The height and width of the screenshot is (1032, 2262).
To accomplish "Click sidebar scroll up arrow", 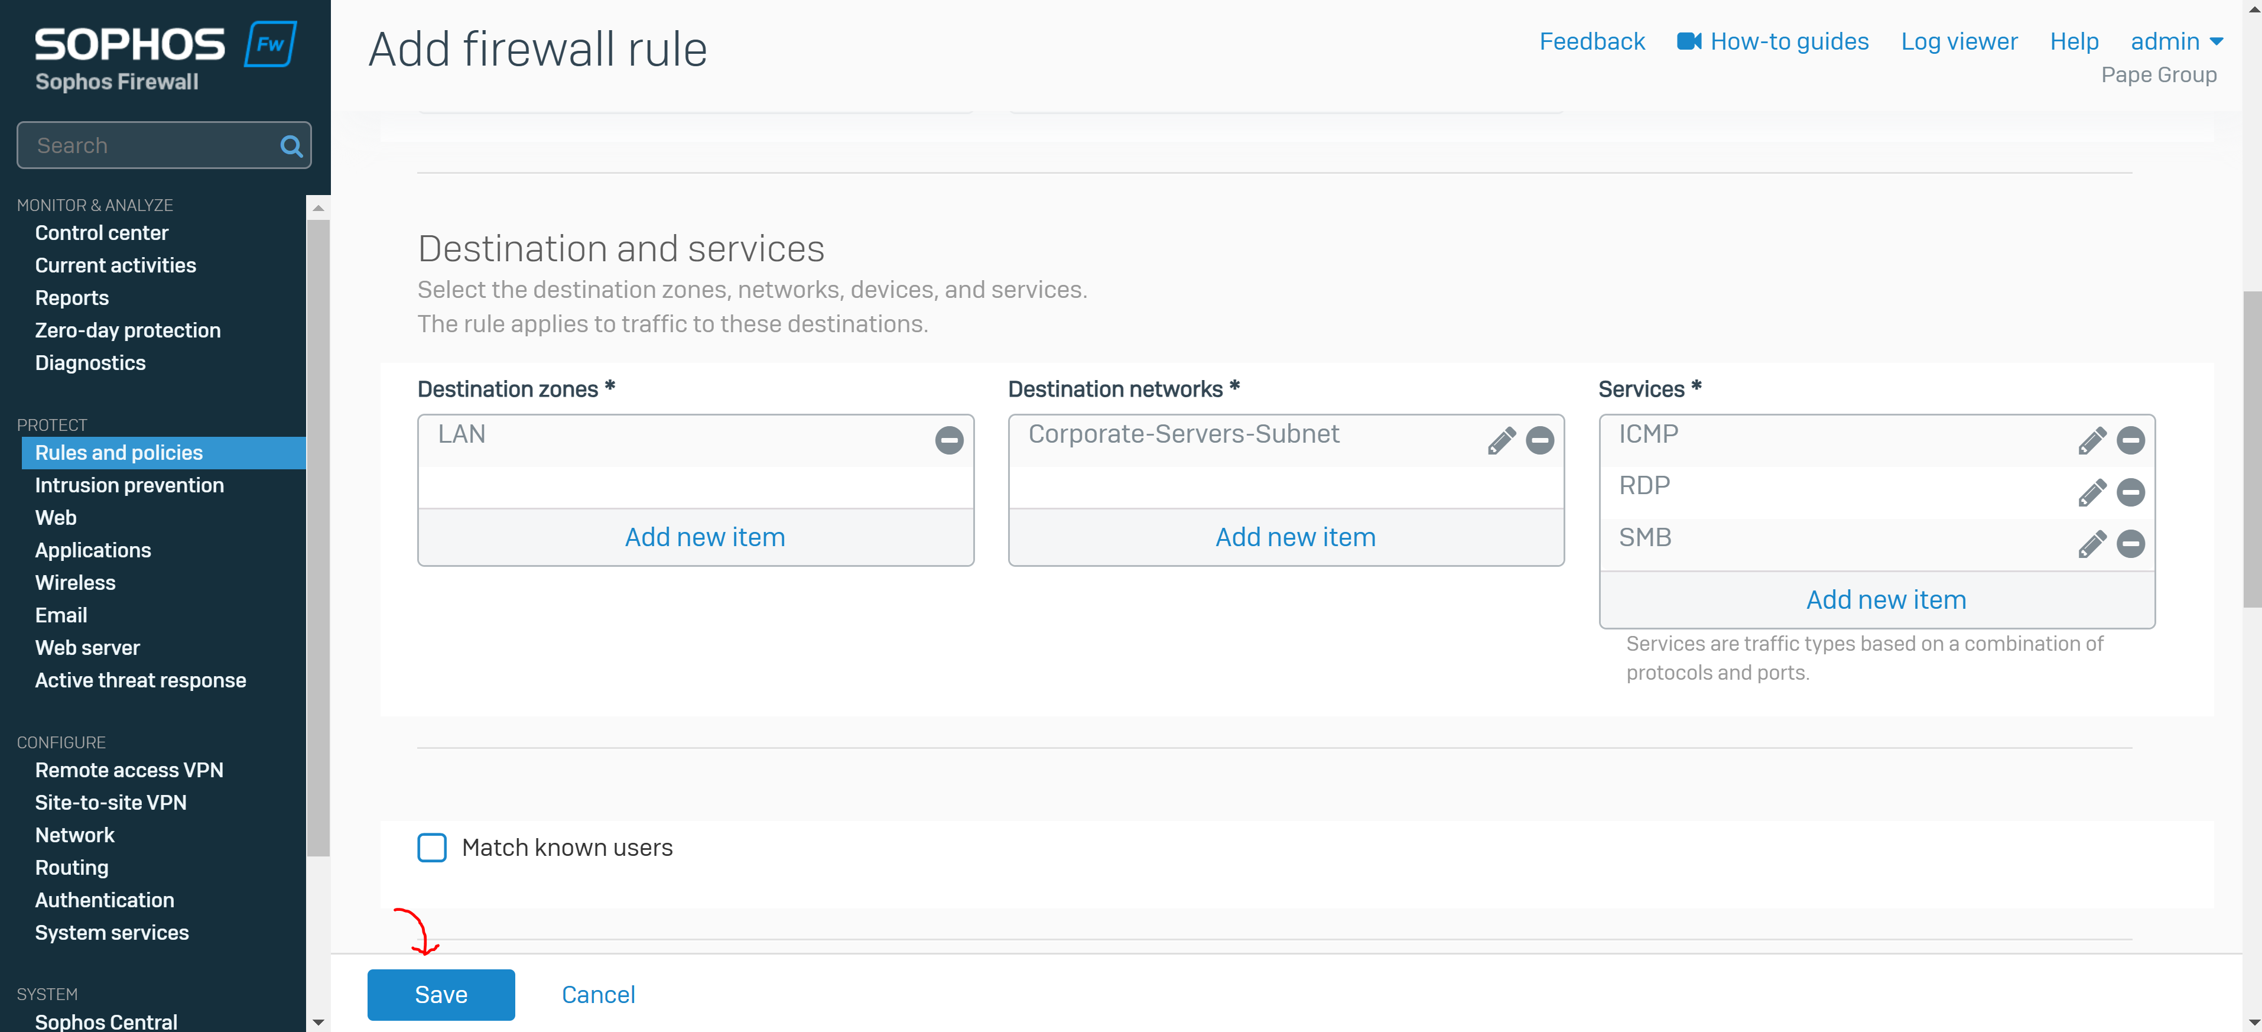I will (x=318, y=208).
